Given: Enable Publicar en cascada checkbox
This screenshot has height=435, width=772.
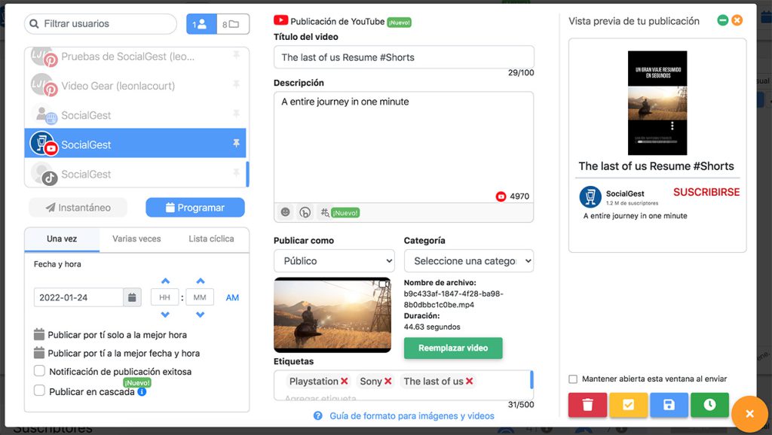Looking at the screenshot, I should coord(39,391).
